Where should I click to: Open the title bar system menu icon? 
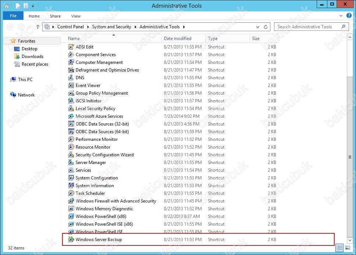tap(6, 6)
